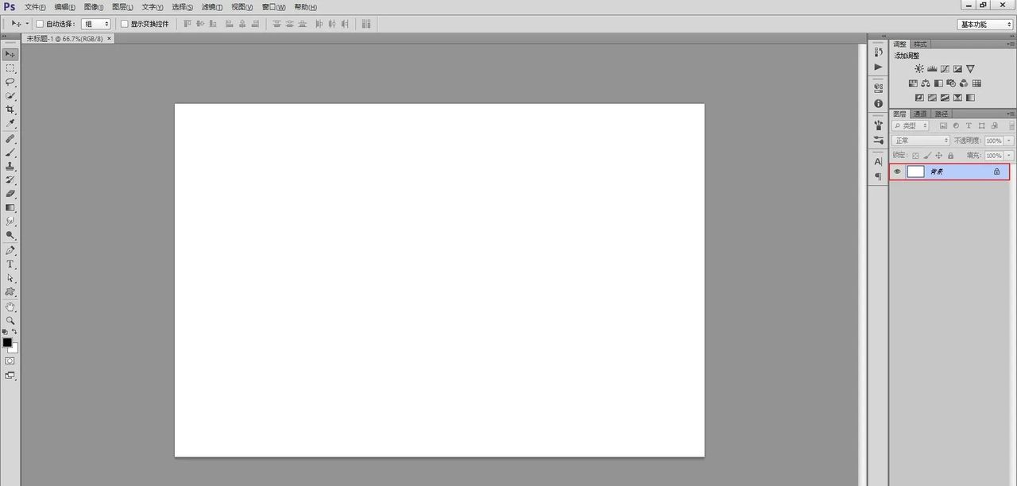Open the Adjustments panel flyout menu

[1011, 44]
